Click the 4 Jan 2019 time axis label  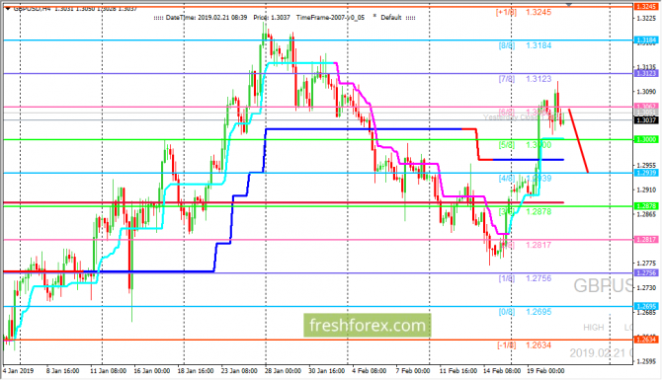(18, 371)
